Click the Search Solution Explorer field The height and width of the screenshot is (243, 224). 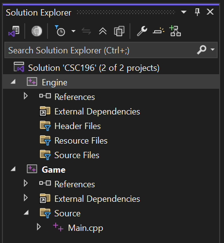pyautogui.click(x=111, y=50)
